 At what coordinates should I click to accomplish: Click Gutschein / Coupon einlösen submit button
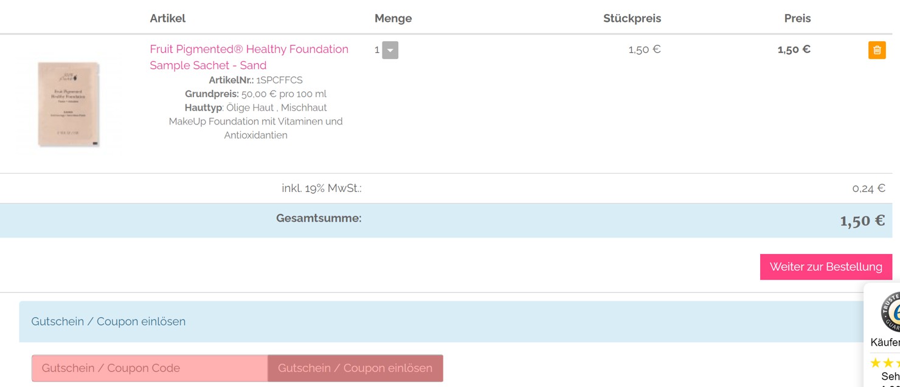click(x=355, y=368)
